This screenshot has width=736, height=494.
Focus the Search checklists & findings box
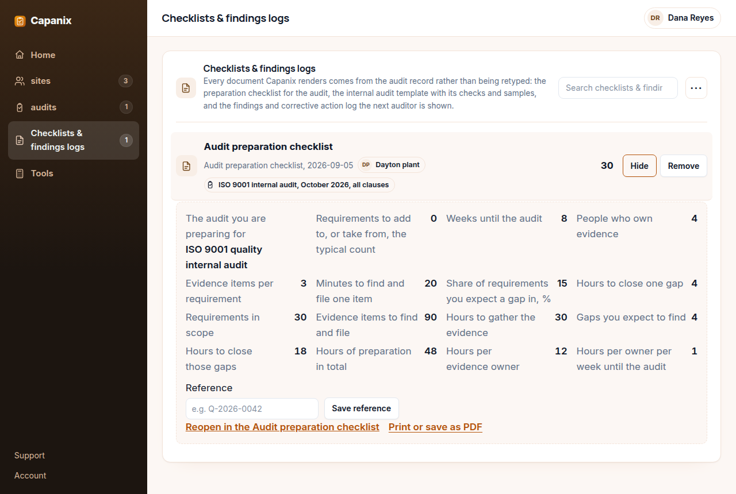tap(618, 88)
